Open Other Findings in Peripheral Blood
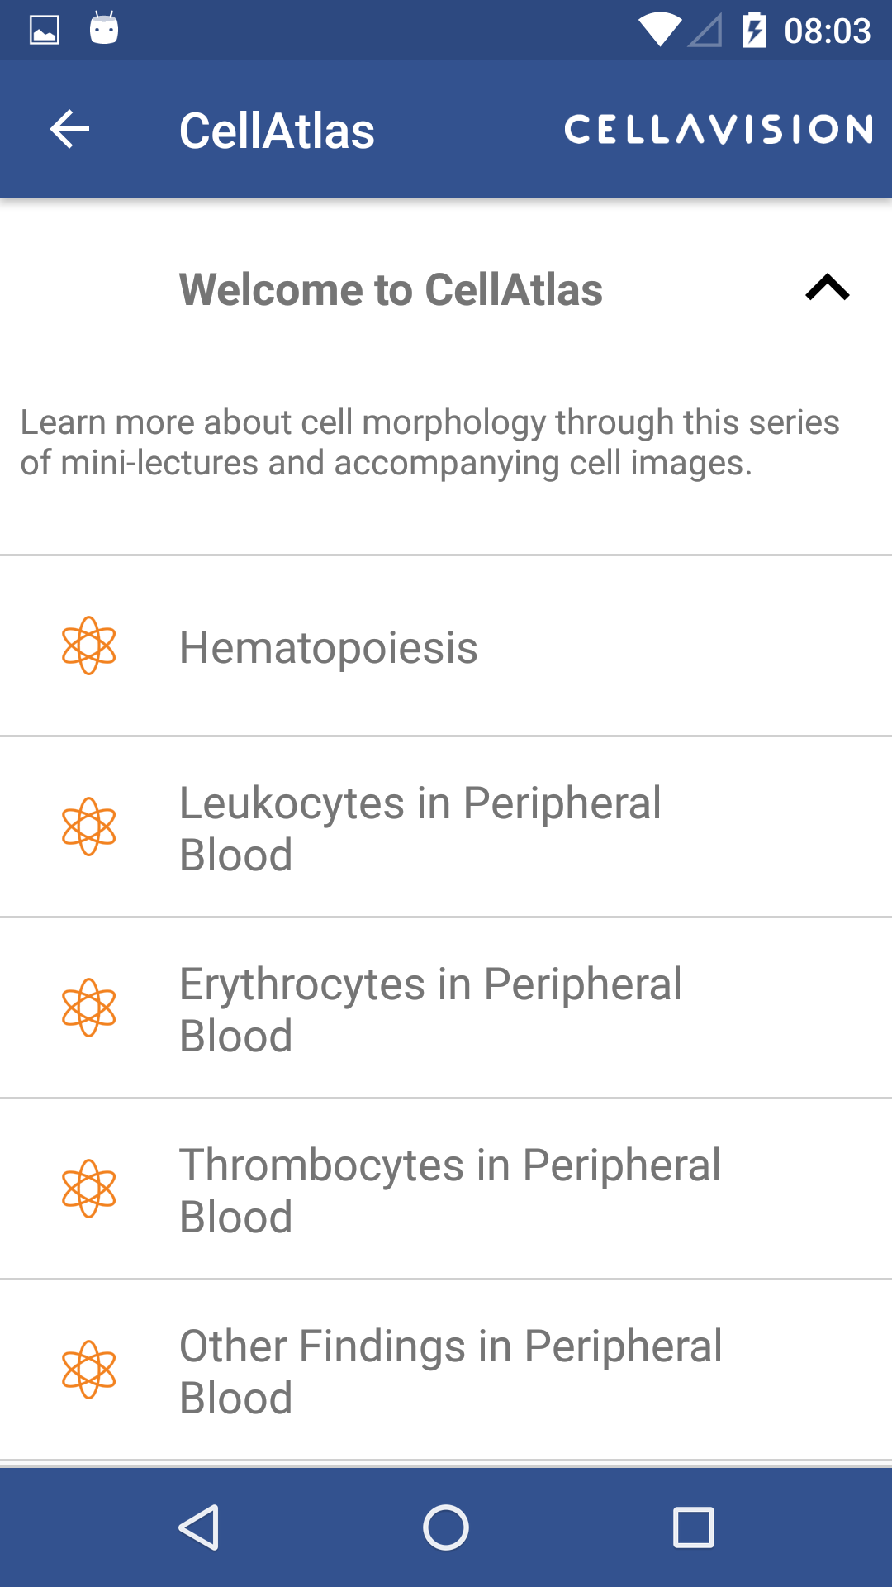Viewport: 892px width, 1587px height. coord(446,1370)
